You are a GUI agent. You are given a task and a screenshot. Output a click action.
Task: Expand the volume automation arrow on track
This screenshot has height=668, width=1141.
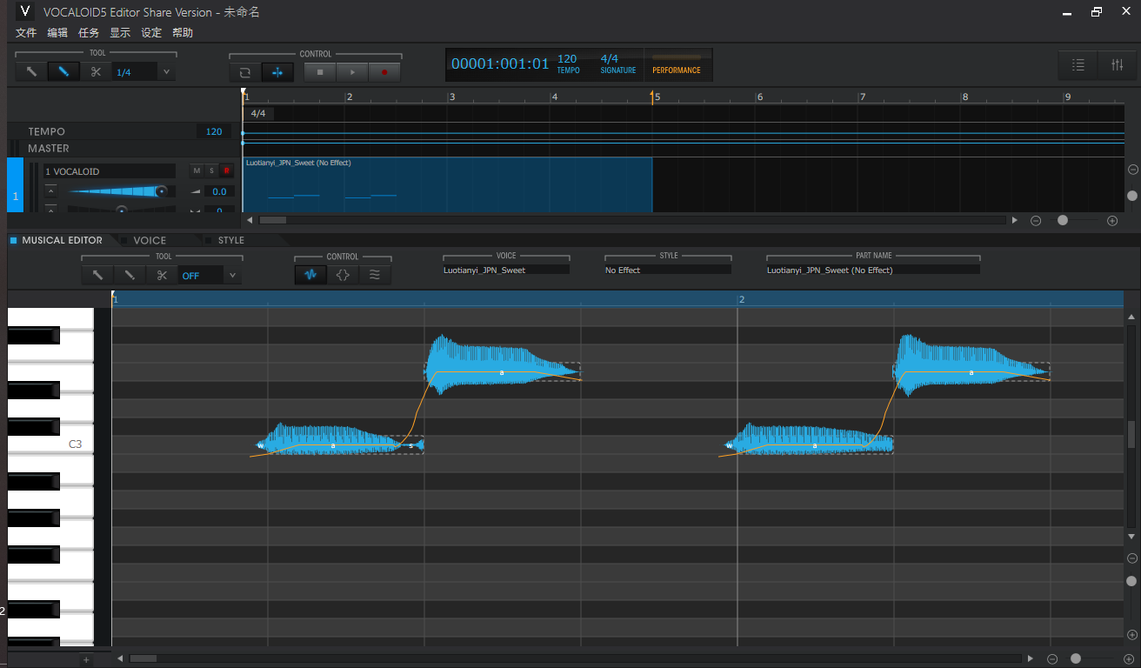click(x=51, y=191)
